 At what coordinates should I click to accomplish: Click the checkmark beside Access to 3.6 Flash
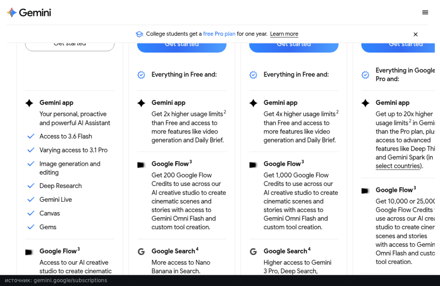(31, 136)
